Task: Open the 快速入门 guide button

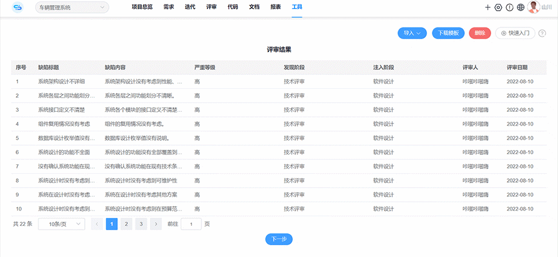Action: [x=515, y=33]
